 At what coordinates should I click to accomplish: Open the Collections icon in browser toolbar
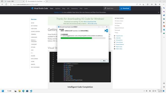pos(156,4)
